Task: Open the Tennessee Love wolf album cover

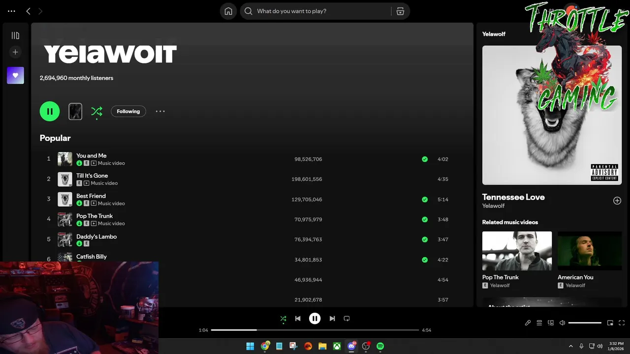Action: coord(552,115)
